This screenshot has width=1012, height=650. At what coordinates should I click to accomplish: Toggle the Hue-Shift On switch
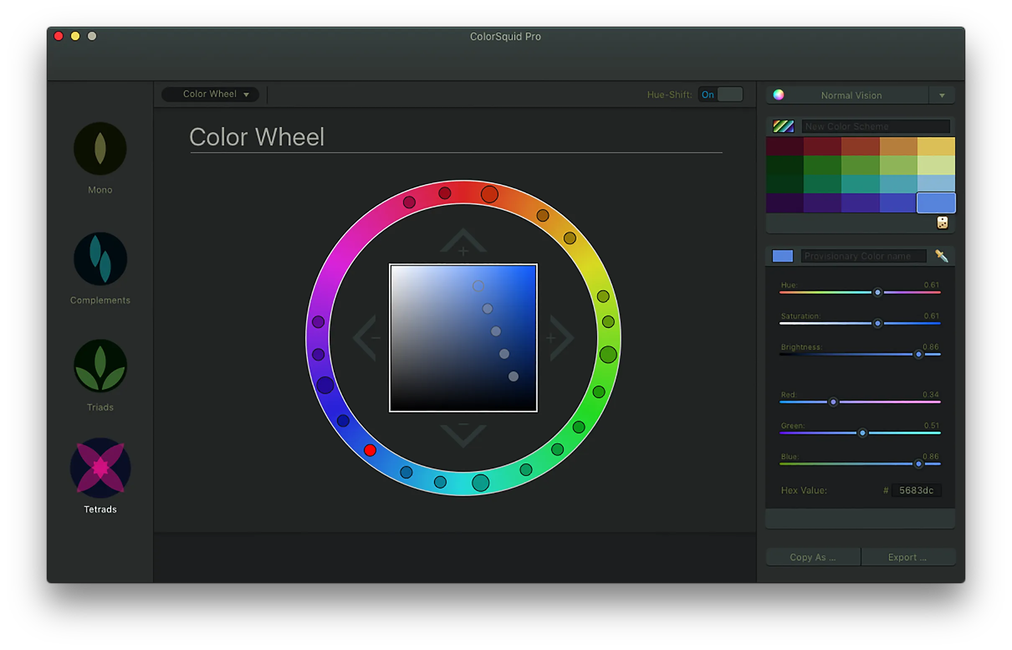pos(721,95)
